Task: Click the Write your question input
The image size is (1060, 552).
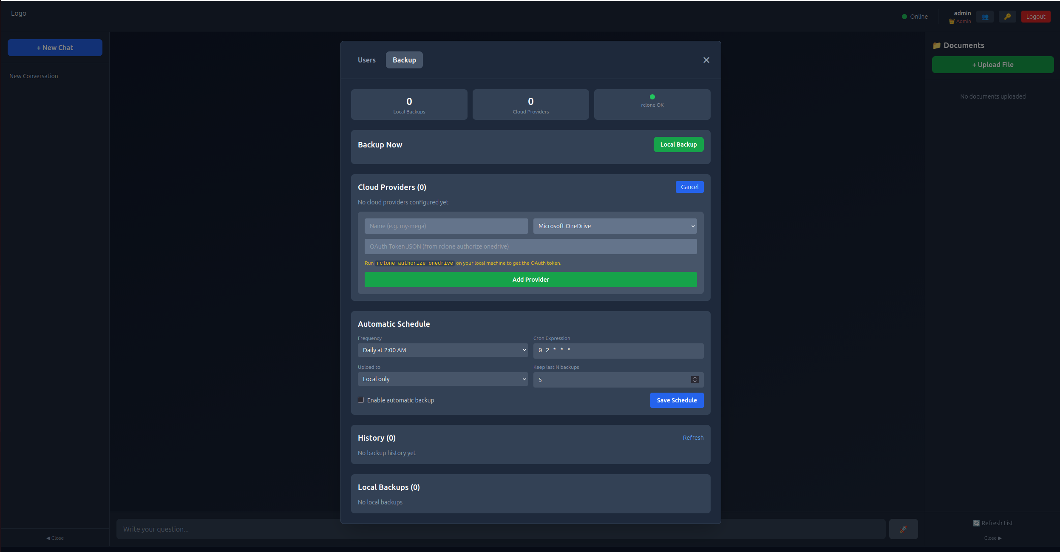Action: click(x=501, y=529)
